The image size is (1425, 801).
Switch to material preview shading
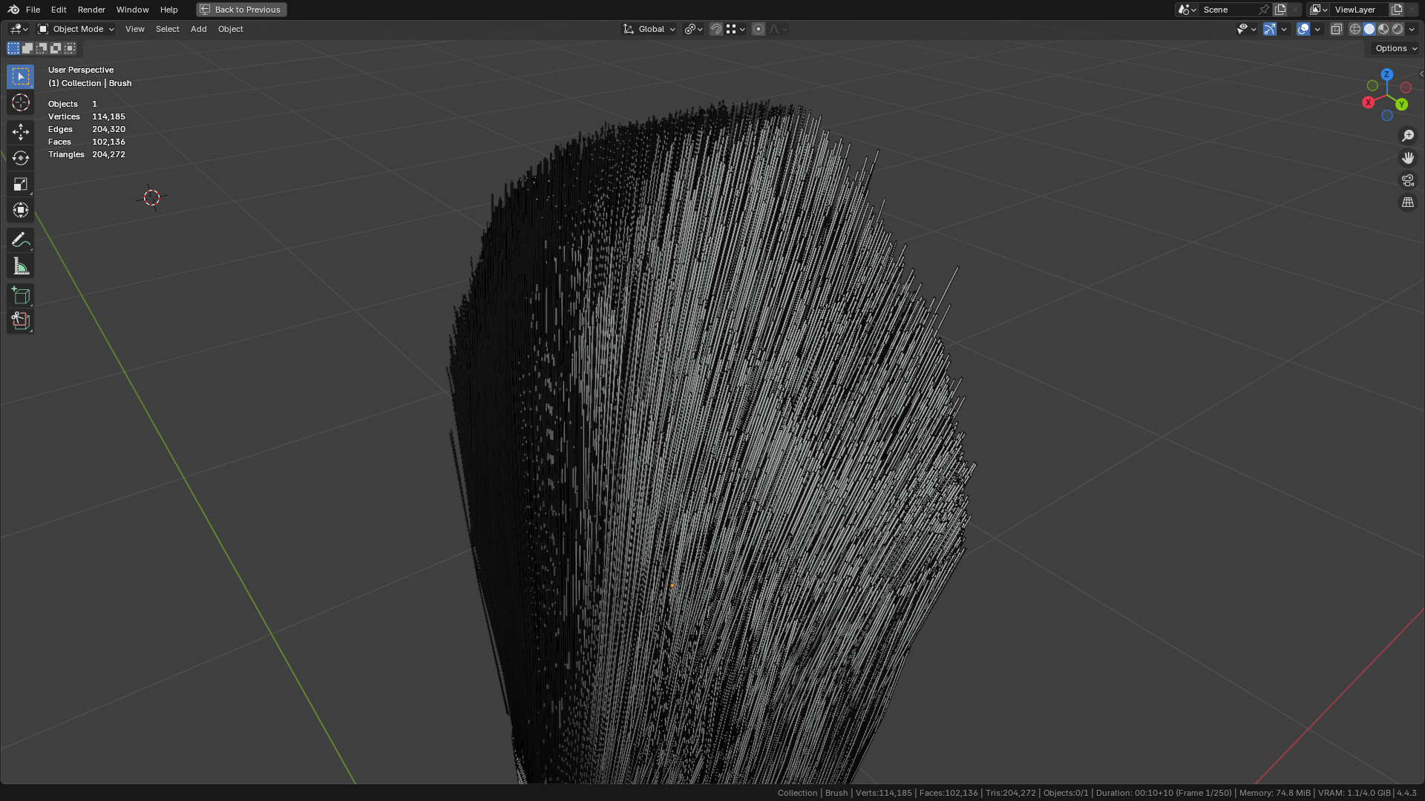tap(1383, 29)
